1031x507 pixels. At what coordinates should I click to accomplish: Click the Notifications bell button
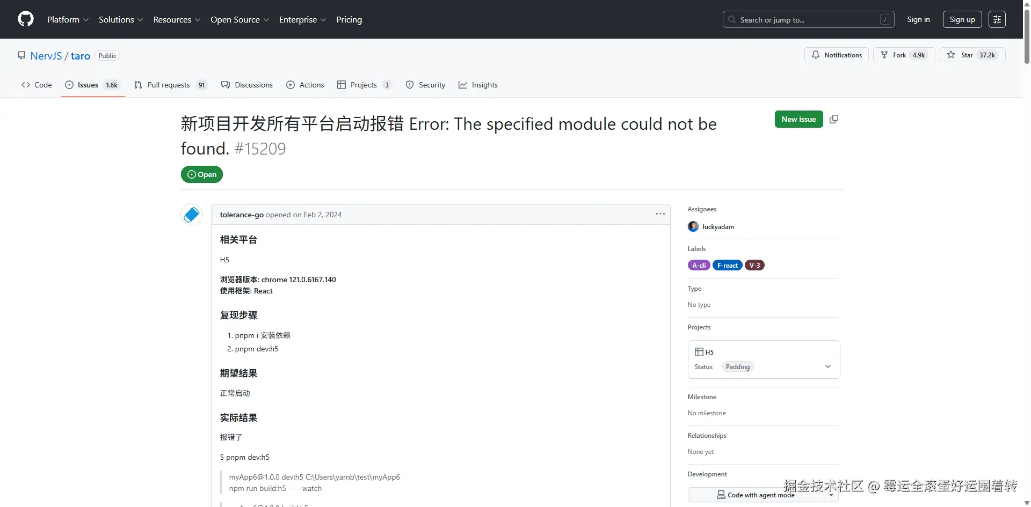837,55
